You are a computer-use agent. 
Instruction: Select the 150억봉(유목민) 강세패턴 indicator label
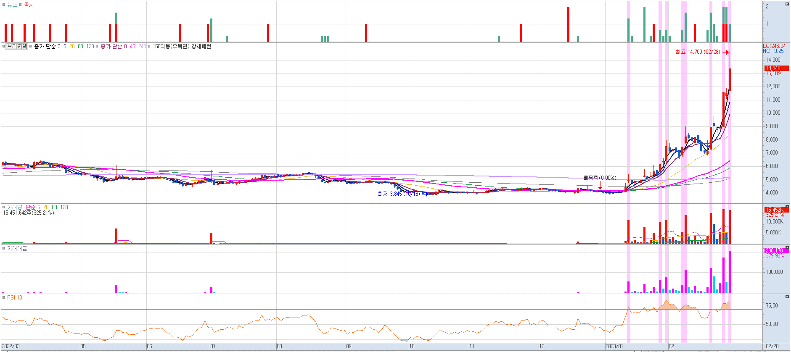click(x=182, y=47)
